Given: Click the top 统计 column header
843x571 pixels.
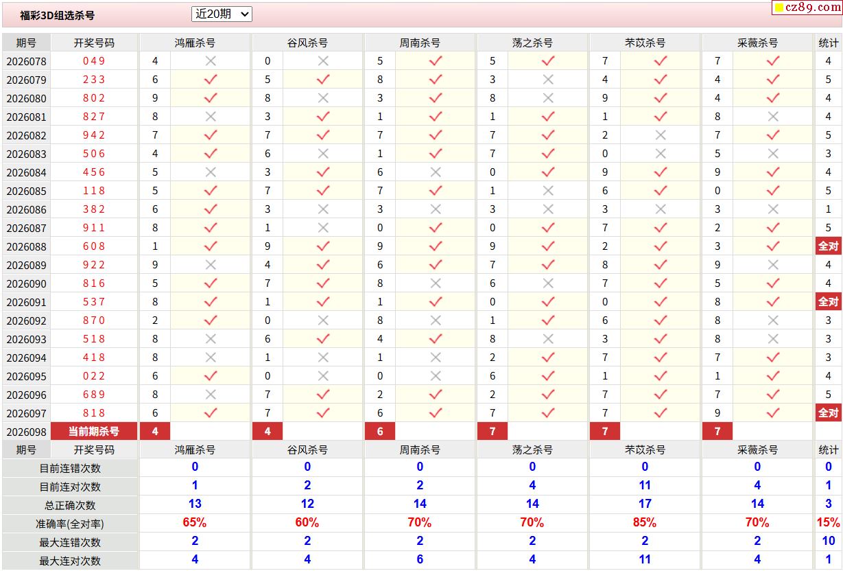Looking at the screenshot, I should [828, 43].
